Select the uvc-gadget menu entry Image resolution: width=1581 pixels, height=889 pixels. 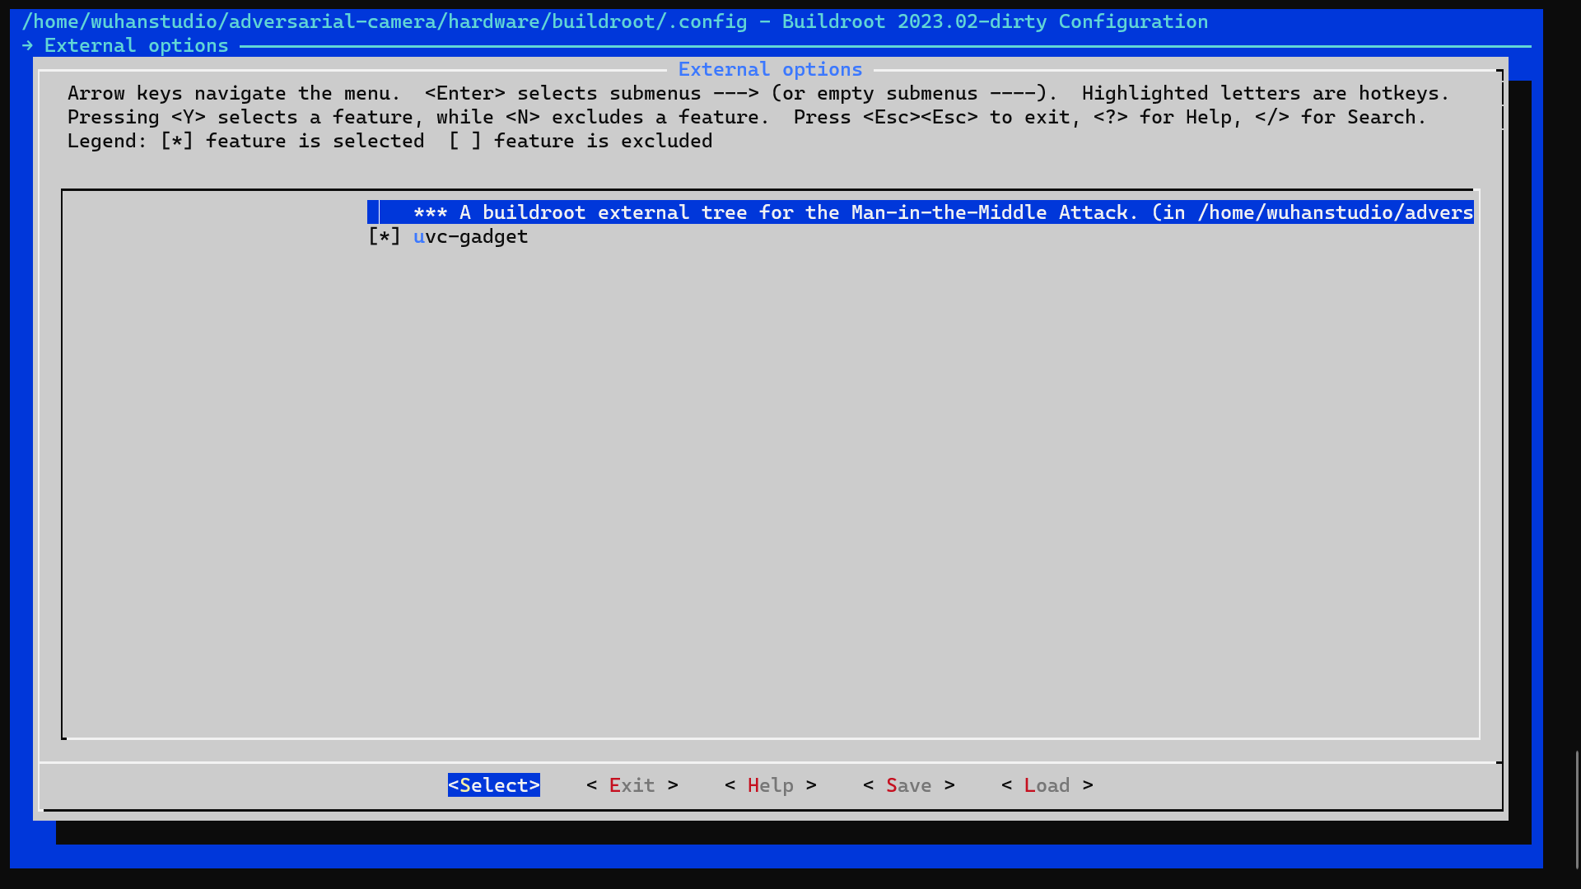point(470,237)
